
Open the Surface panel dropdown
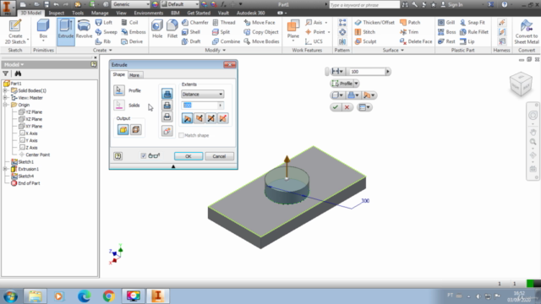(x=393, y=51)
